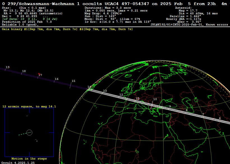This screenshot has height=164, width=230.
Task: Click the dashed asteroid motion track in finder chart
Action: [x=25, y=133]
